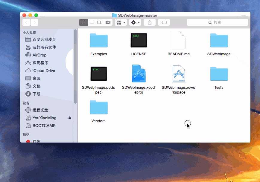This screenshot has width=260, height=182.
Task: Click the SDWebImage.xcodeproj file name label
Action: 139,90
